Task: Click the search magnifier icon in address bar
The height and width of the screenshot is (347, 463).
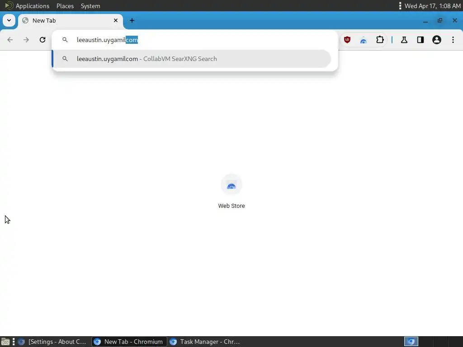Action: [65, 40]
